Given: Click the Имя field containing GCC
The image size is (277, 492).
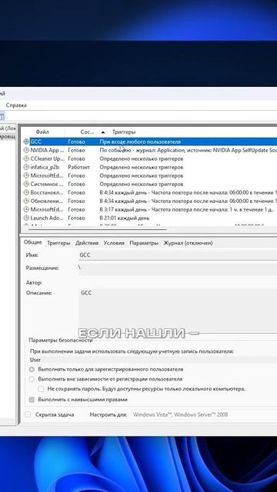Looking at the screenshot, I should pos(178,255).
